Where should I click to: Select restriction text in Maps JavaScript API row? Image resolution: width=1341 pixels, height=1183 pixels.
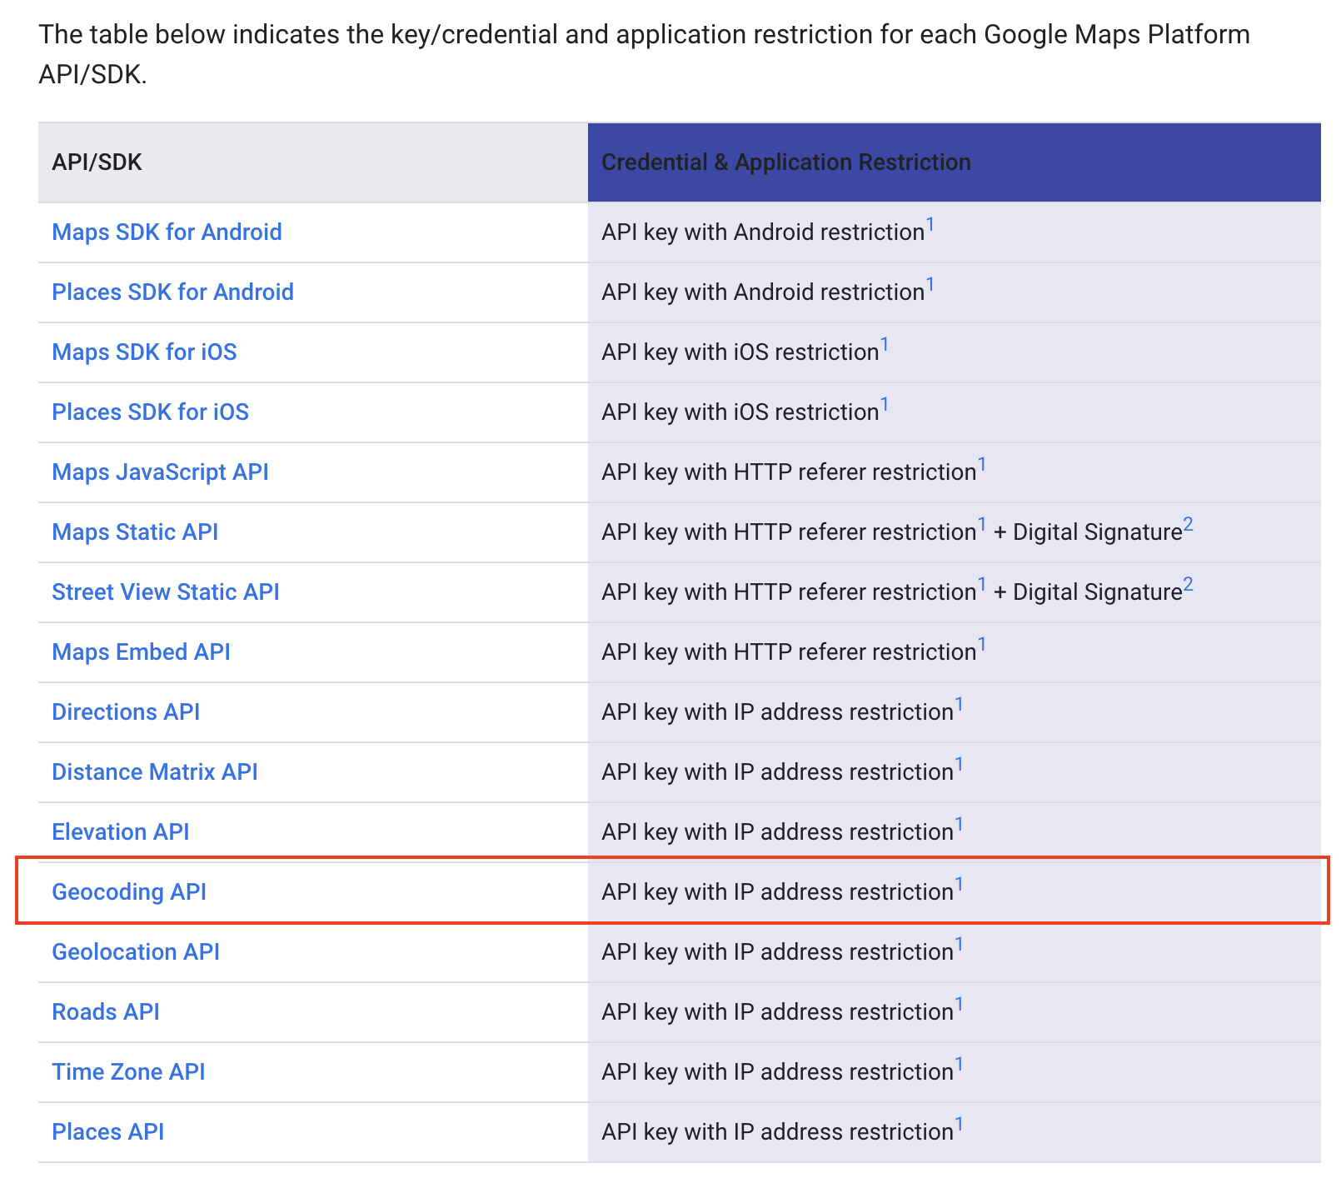click(x=789, y=472)
